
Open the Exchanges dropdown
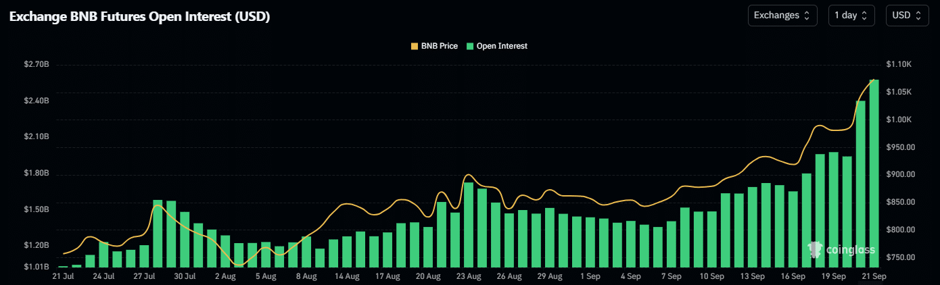pos(782,16)
